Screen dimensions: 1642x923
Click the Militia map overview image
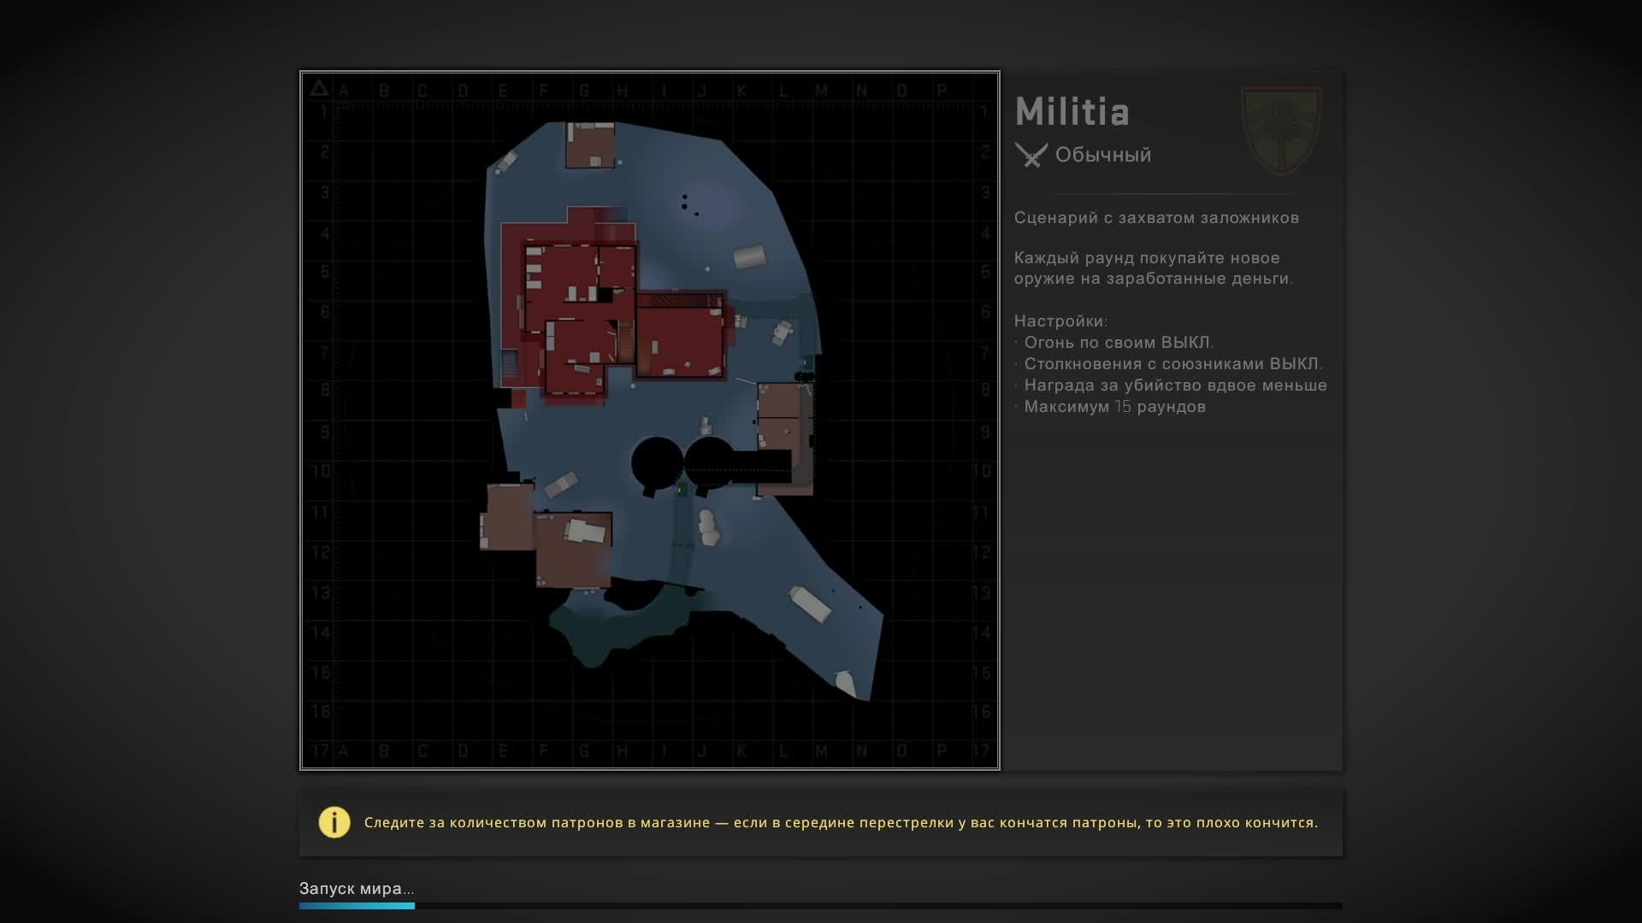(x=650, y=420)
